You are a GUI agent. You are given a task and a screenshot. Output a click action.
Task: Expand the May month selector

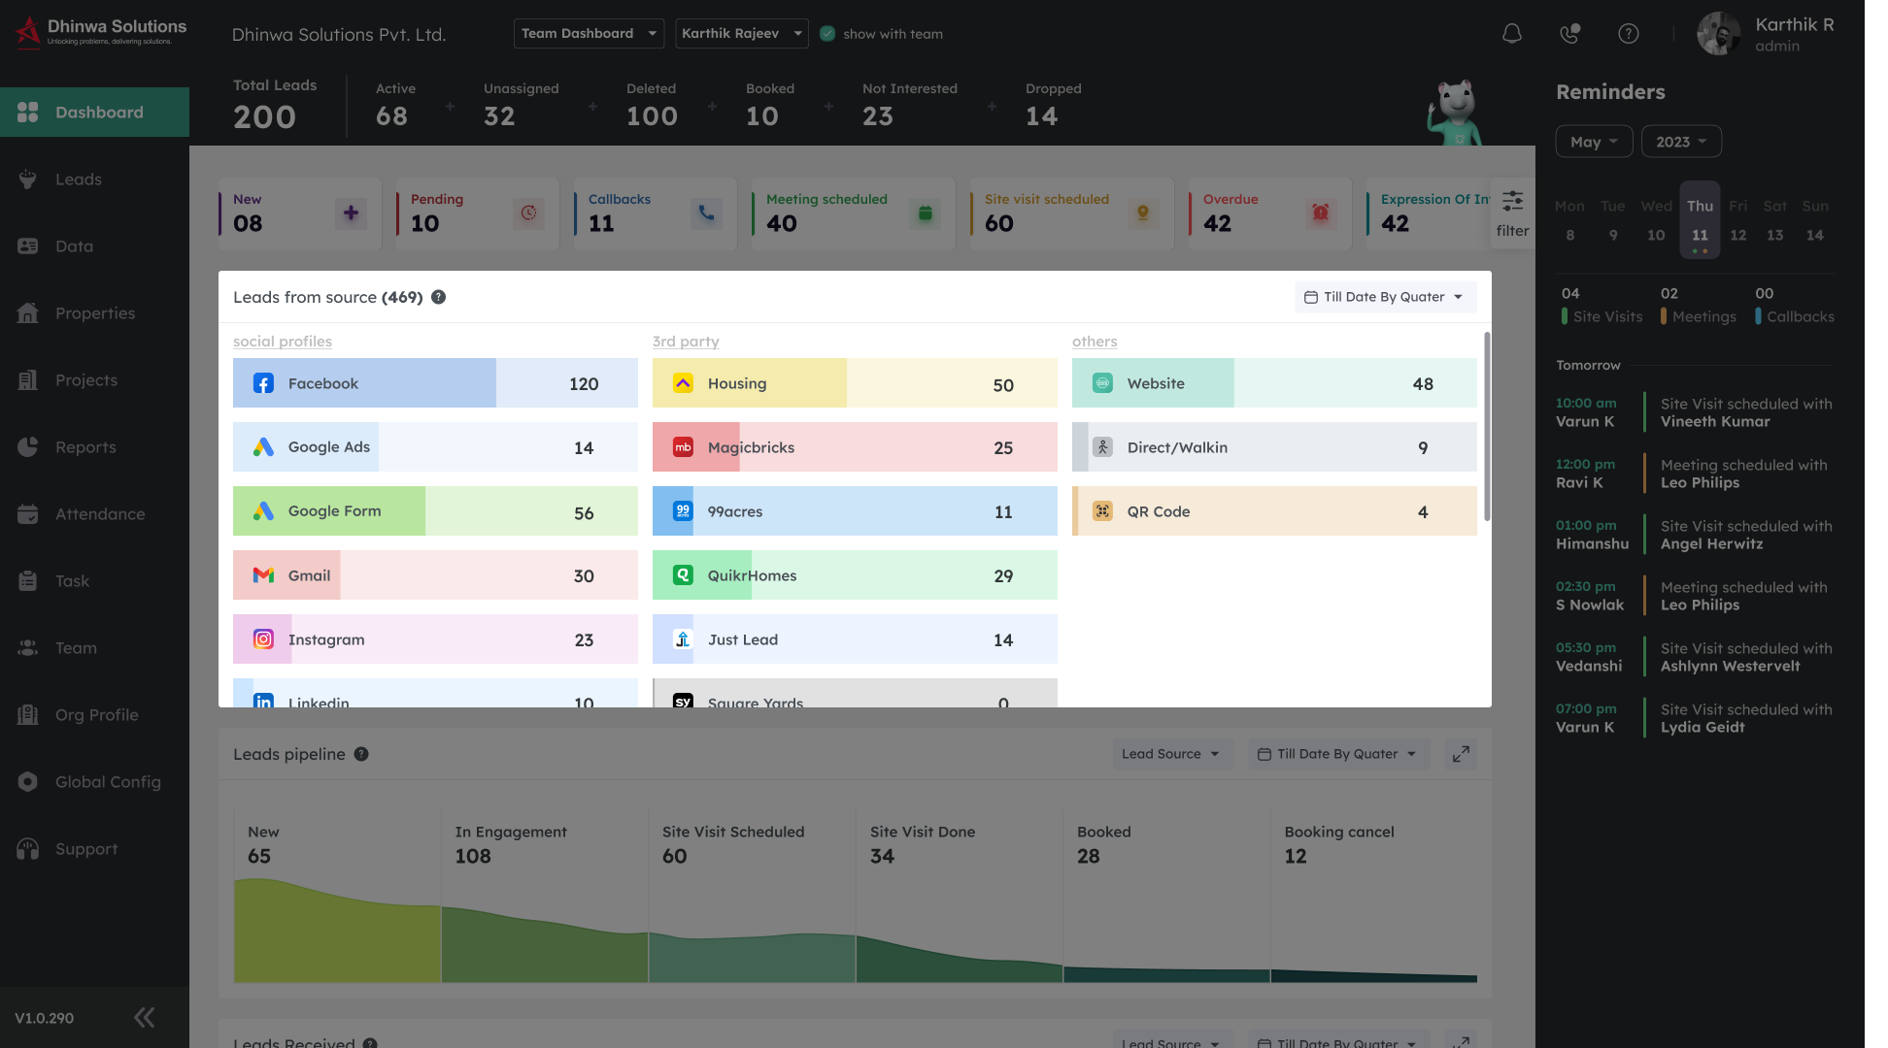click(x=1594, y=142)
